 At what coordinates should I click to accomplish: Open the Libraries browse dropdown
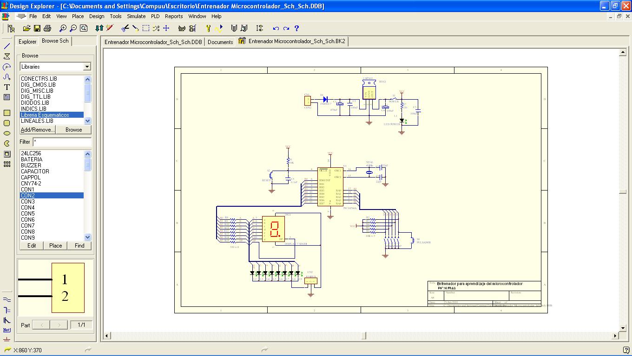[x=87, y=66]
